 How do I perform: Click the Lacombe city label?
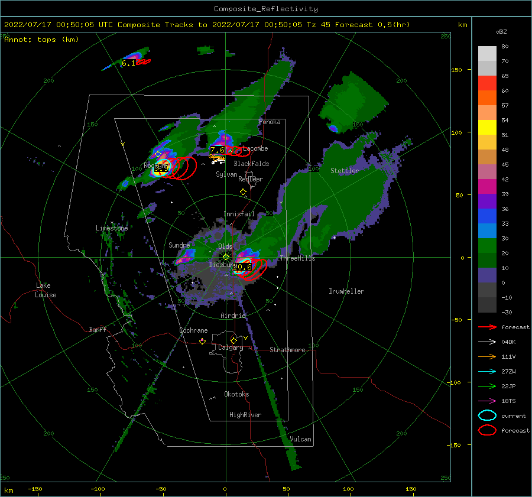click(255, 148)
